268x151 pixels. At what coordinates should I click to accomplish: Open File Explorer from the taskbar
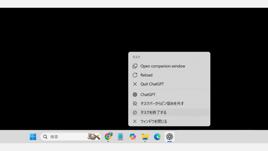pyautogui.click(x=145, y=137)
